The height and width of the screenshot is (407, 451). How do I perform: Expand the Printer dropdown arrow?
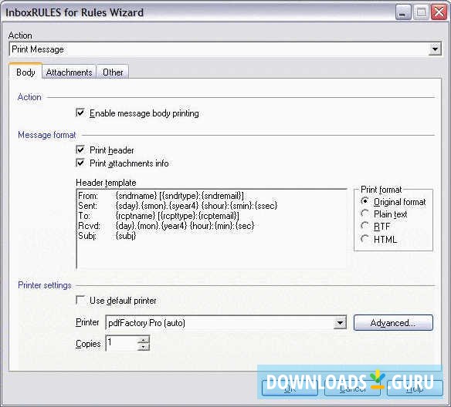pos(340,323)
